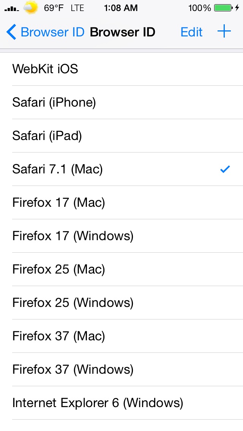The width and height of the screenshot is (243, 431).
Task: Tap the plus icon to add a browser ID
Action: [x=224, y=31]
